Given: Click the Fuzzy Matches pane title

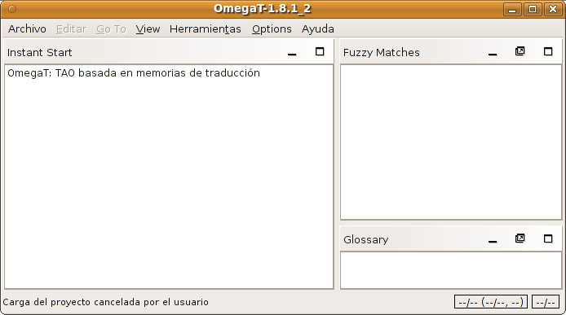Looking at the screenshot, I should click(x=381, y=53).
